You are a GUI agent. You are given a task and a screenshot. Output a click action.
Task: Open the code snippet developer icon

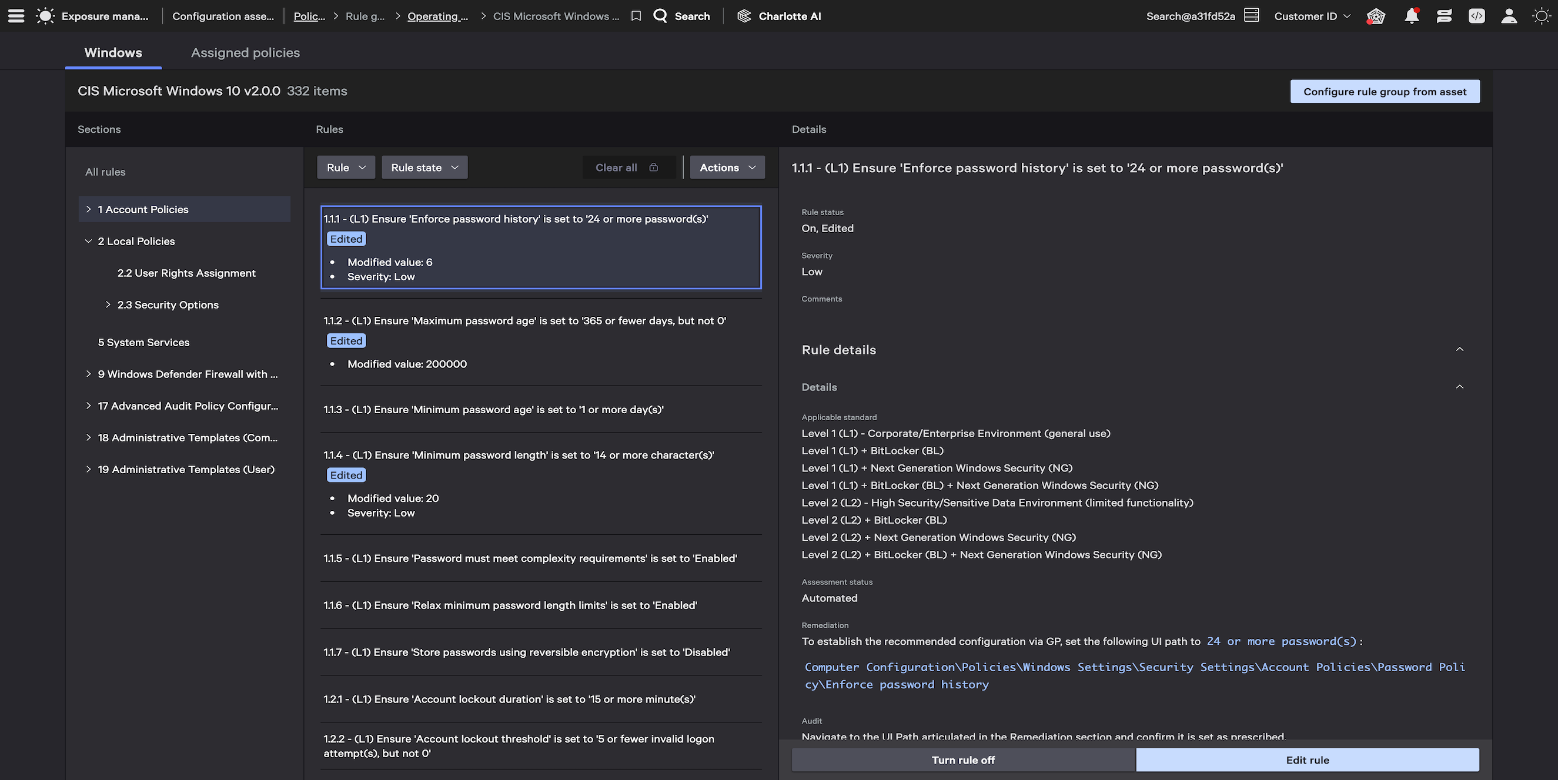pos(1476,16)
